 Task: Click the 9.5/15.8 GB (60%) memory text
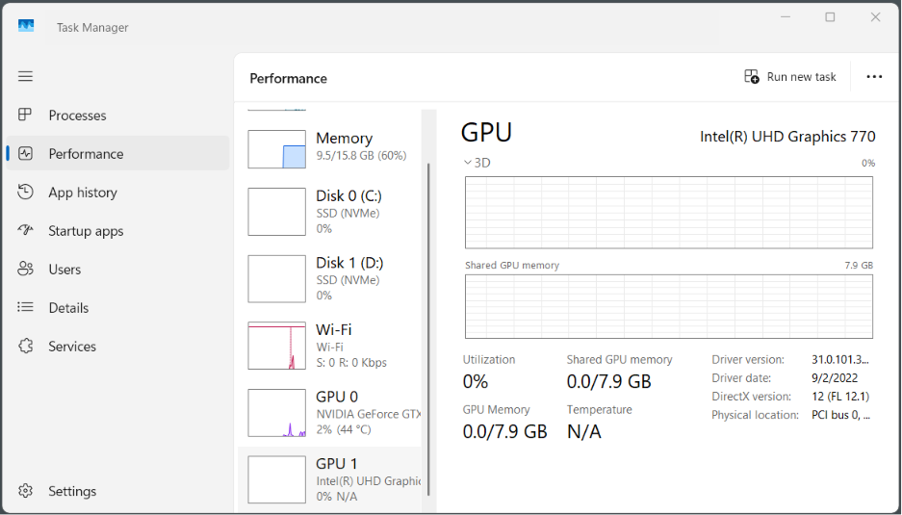(x=361, y=155)
